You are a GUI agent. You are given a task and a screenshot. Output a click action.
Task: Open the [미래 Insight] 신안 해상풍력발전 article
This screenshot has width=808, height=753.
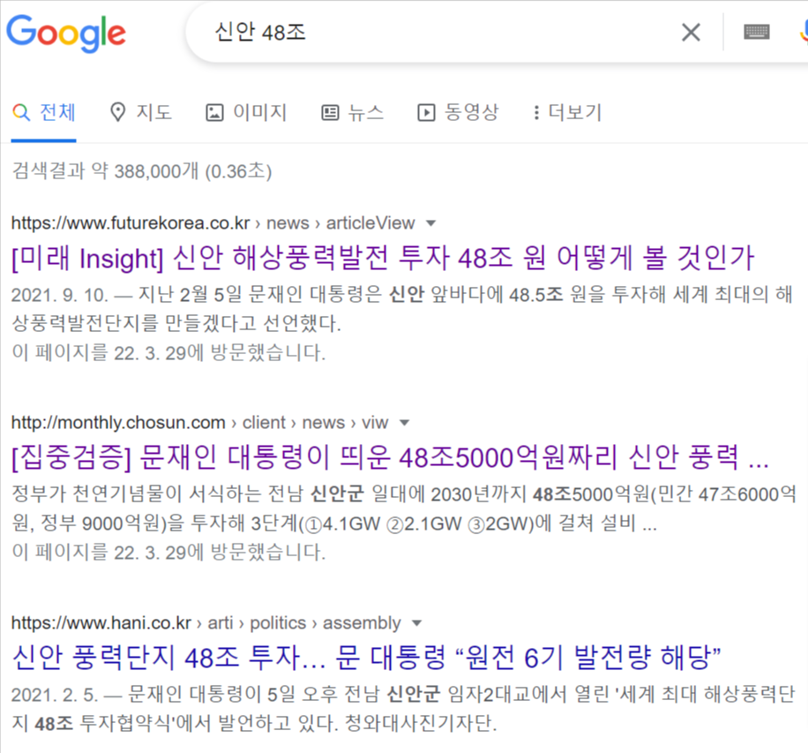click(383, 258)
